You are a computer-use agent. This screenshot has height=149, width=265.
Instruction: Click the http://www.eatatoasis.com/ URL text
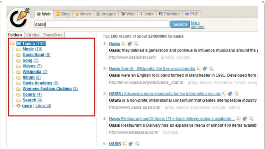pyautogui.click(x=134, y=132)
